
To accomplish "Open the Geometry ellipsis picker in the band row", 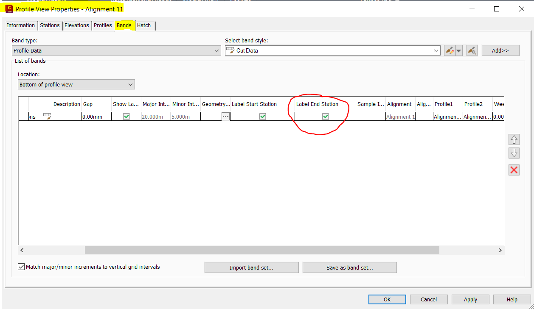I will (225, 116).
